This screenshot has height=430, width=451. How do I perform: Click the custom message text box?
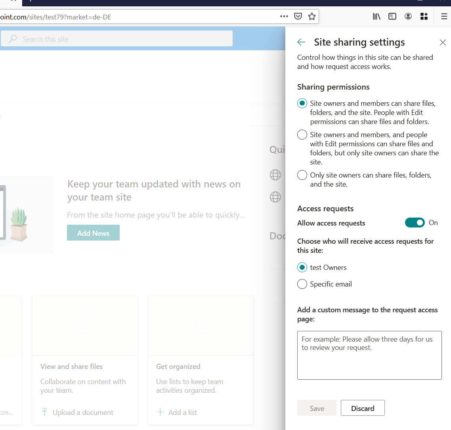point(369,355)
